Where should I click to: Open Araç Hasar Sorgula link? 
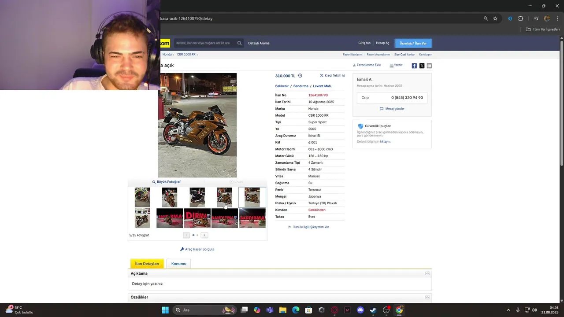(x=197, y=249)
